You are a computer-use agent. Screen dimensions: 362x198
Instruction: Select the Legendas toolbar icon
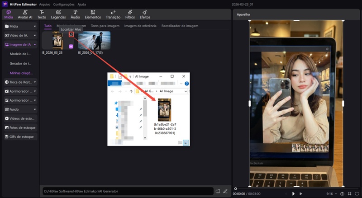(x=58, y=14)
